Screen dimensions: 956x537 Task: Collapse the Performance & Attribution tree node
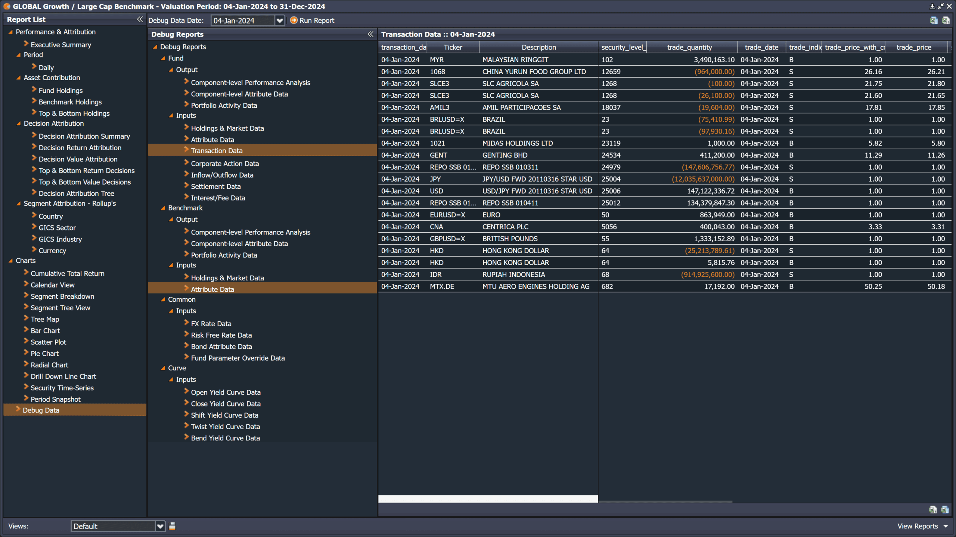coord(10,32)
